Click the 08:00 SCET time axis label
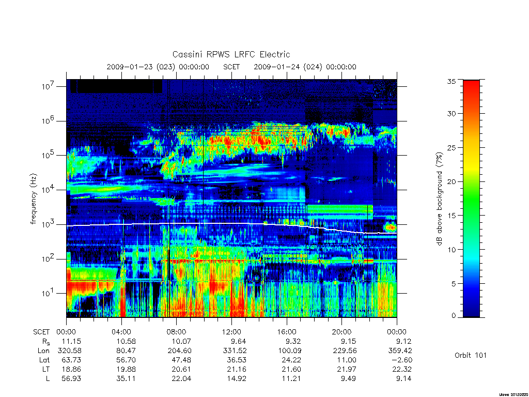The width and height of the screenshot is (529, 397). pos(176,332)
